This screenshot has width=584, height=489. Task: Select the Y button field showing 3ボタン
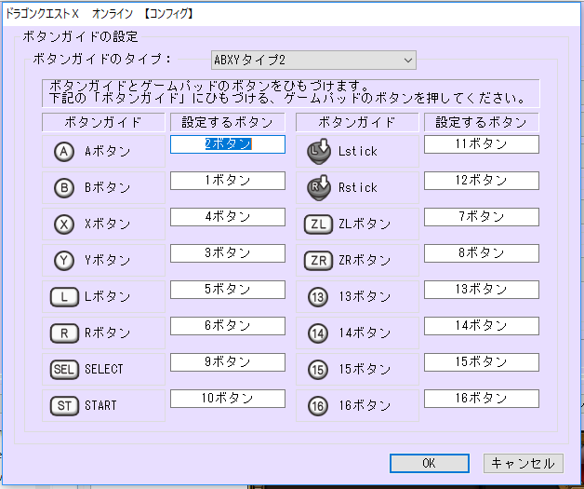pyautogui.click(x=228, y=253)
